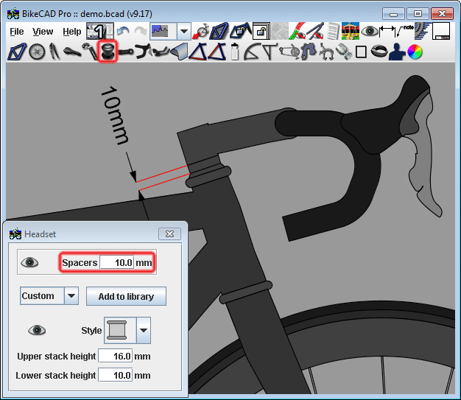Click the tubes with crossed-out eye icon
The width and height of the screenshot is (461, 400).
coord(315,31)
